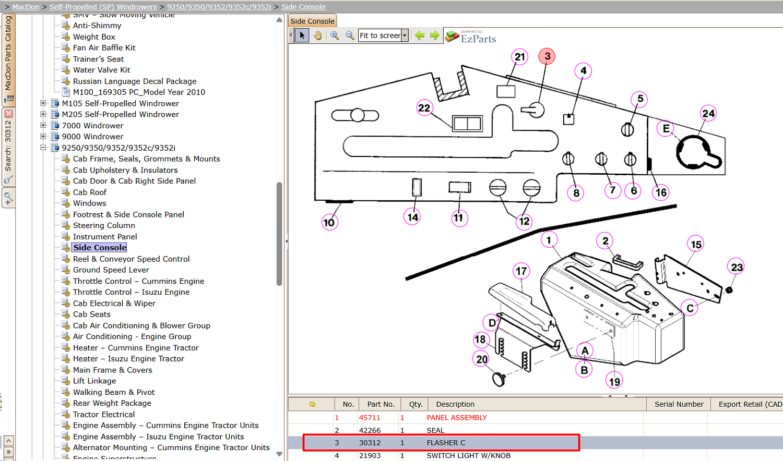Click the Steering Column page icon
Image resolution: width=783 pixels, height=461 pixels.
pos(66,226)
